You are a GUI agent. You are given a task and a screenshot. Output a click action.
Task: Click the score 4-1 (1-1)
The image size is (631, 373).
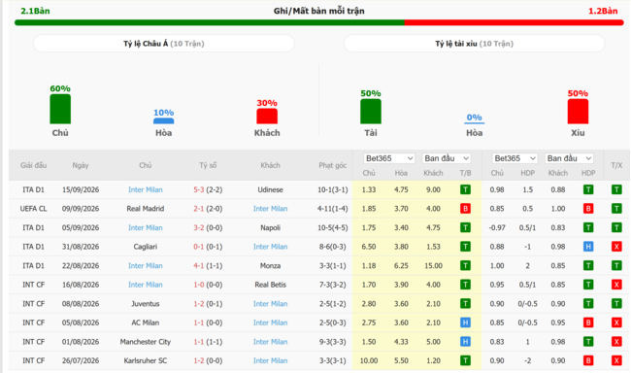click(x=208, y=265)
